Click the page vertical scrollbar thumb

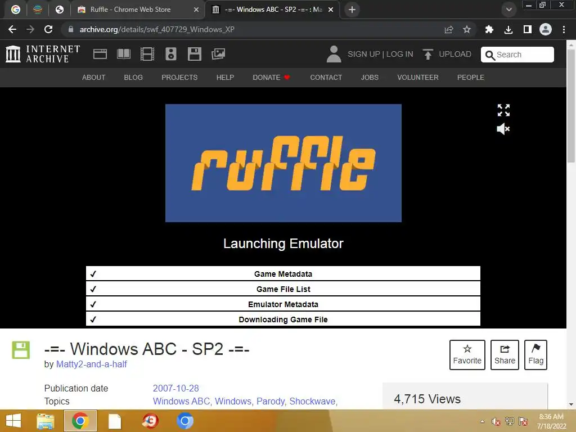click(571, 105)
